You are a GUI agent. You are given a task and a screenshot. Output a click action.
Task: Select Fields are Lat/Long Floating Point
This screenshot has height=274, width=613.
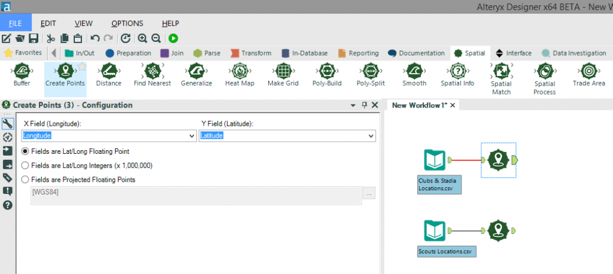25,151
